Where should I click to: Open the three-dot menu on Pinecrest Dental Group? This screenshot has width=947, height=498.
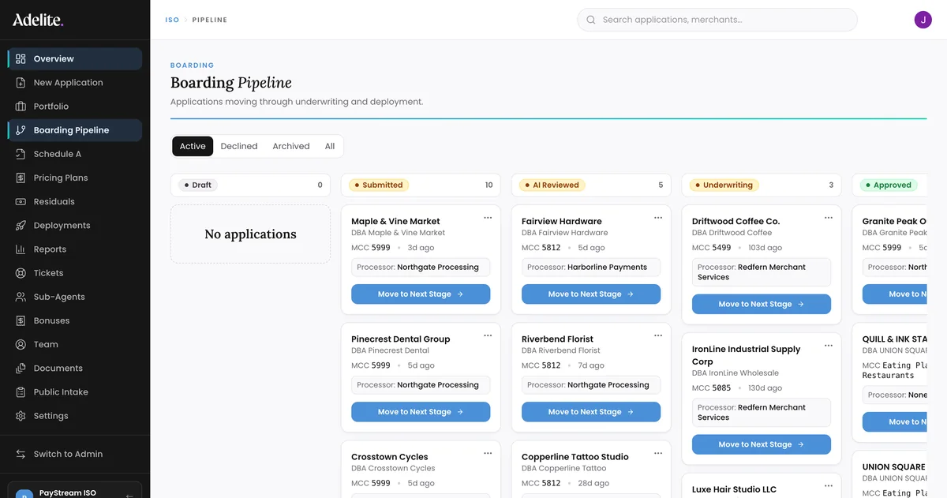(488, 335)
